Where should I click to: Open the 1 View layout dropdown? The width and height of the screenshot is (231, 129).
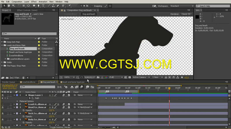point(157,77)
